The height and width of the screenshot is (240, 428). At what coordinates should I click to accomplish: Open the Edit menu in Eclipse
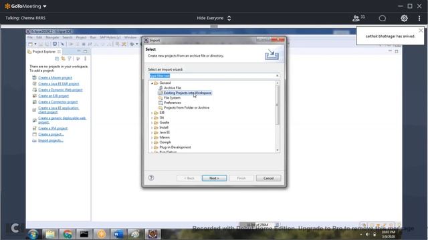(x=39, y=37)
